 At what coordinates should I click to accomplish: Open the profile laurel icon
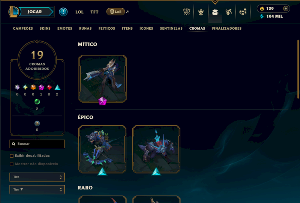coord(201,12)
